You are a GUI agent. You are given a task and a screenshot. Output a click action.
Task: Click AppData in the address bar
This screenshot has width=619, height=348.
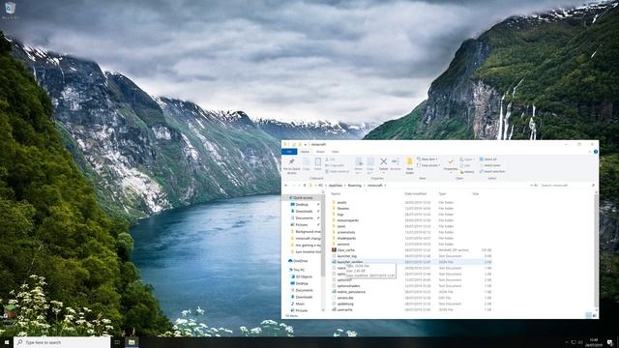(x=336, y=185)
